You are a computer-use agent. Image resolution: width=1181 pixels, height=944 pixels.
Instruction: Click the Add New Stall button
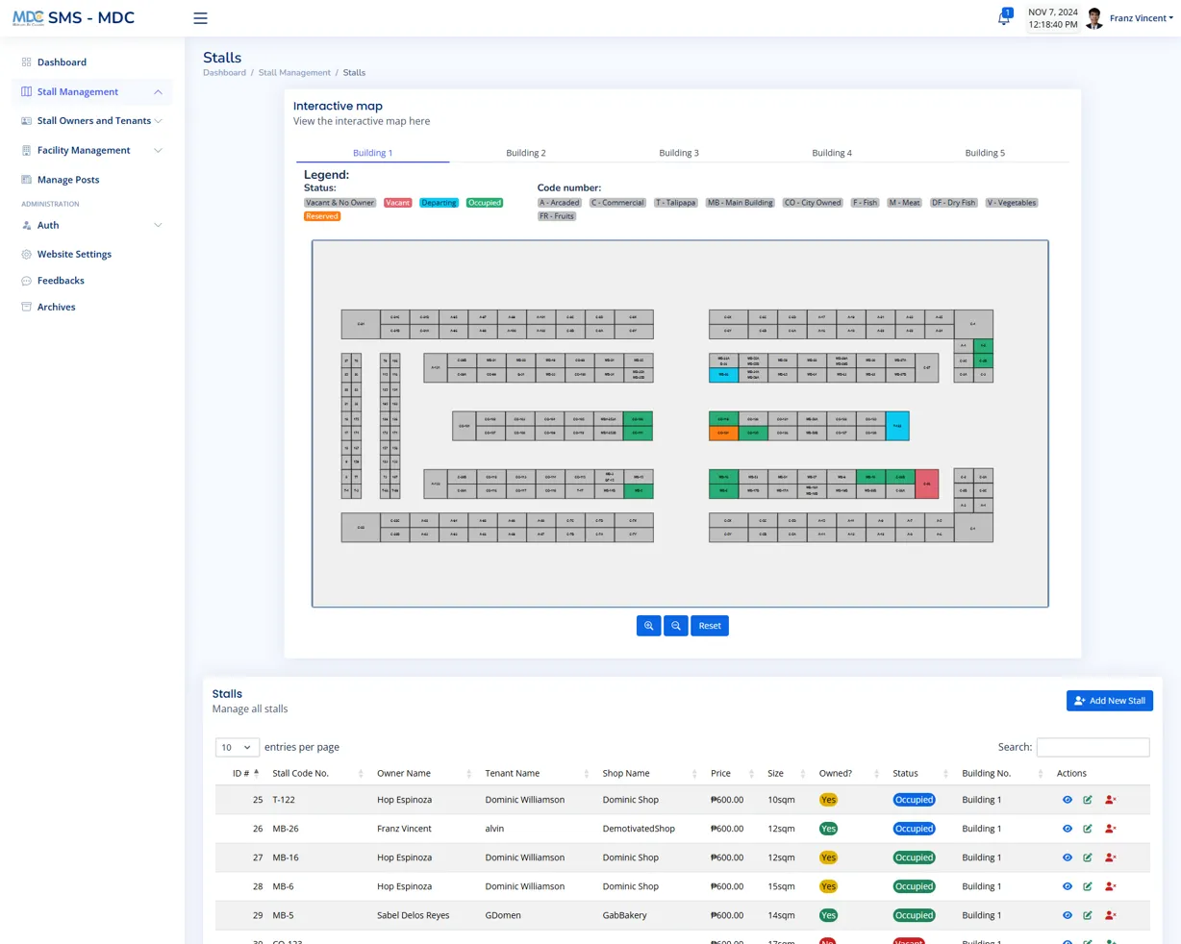click(1110, 701)
